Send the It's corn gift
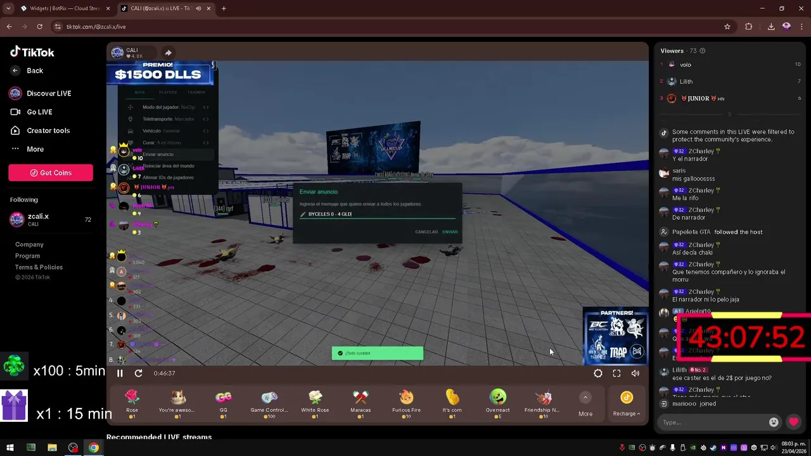The height and width of the screenshot is (456, 811). pos(452,403)
